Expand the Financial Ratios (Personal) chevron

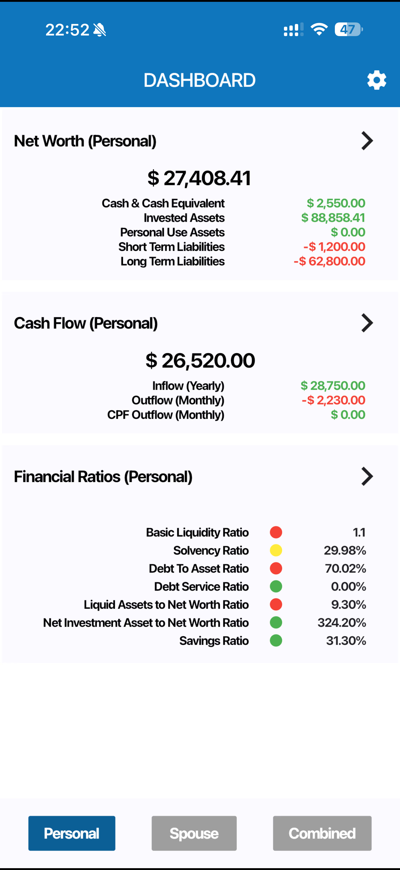pos(367,477)
